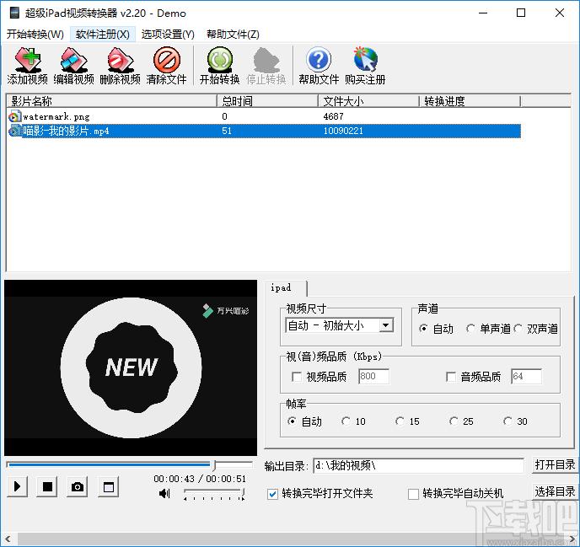
Task: Play the preview video
Action: coord(17,486)
